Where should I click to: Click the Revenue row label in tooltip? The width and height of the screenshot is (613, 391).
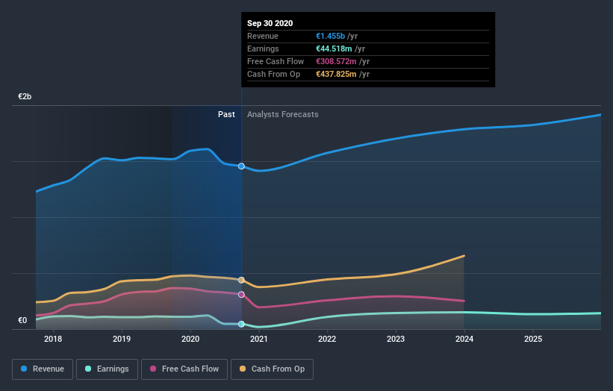(x=263, y=36)
